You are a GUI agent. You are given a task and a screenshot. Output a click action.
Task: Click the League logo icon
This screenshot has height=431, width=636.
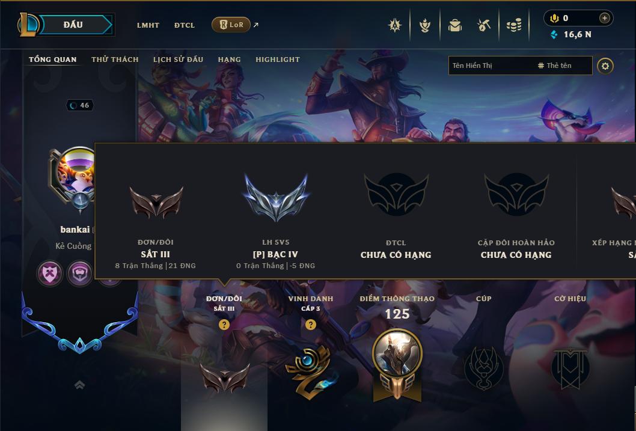click(28, 25)
